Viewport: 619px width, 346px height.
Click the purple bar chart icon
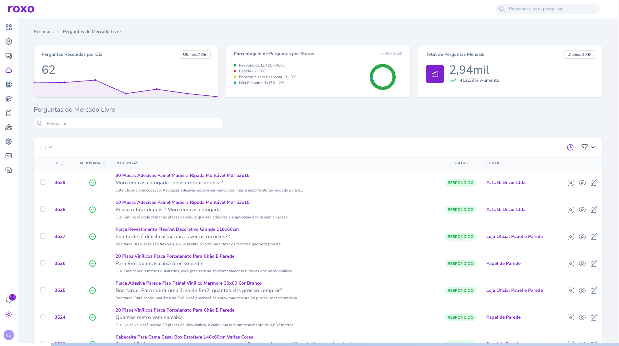click(435, 74)
